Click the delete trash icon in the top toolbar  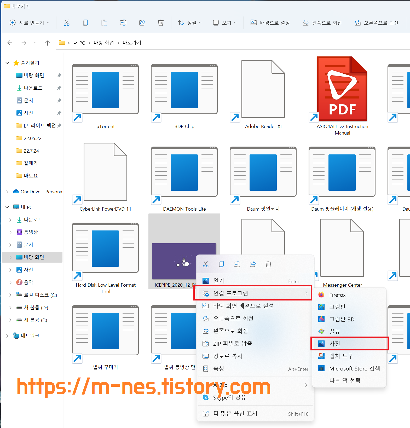click(161, 23)
